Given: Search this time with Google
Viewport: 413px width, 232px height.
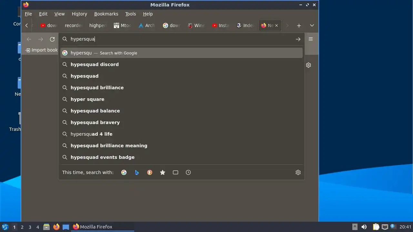Looking at the screenshot, I should pyautogui.click(x=124, y=172).
